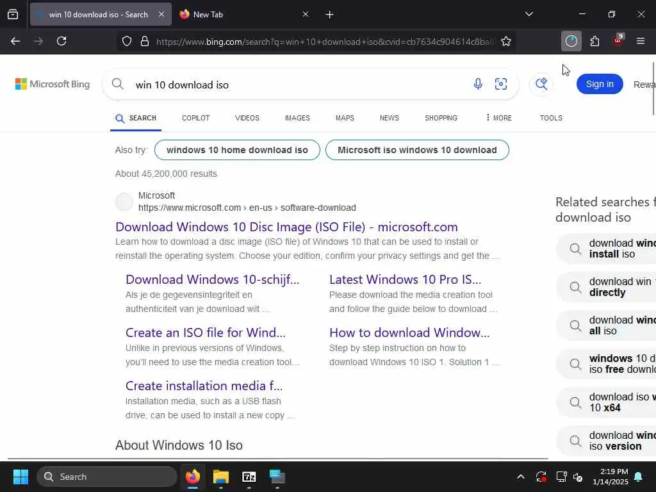This screenshot has height=492, width=656.
Task: Click related search ending in '10 x64'
Action: coord(606,402)
